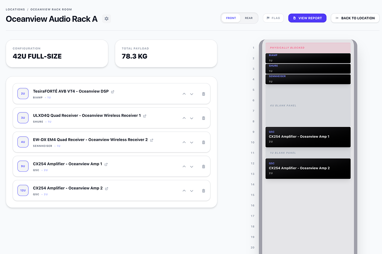This screenshot has width=382, height=254.
Task: Click BACK TO LOCATION
Action: (355, 18)
